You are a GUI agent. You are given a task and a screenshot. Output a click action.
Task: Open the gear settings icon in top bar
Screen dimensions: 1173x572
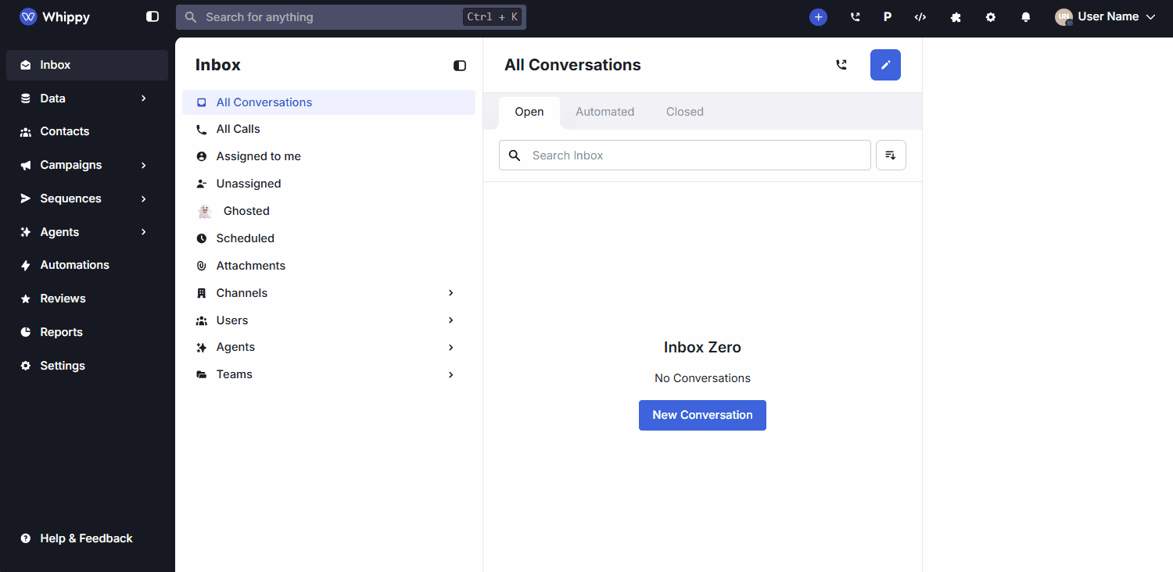[x=991, y=17]
